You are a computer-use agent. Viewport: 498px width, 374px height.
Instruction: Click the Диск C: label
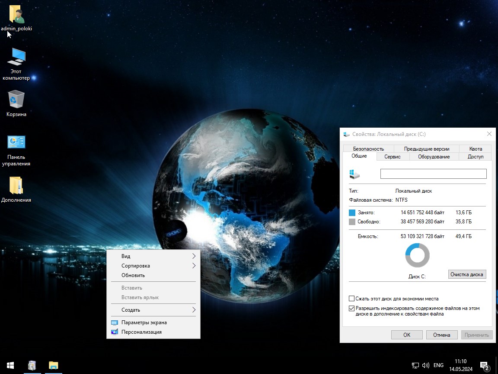click(417, 277)
